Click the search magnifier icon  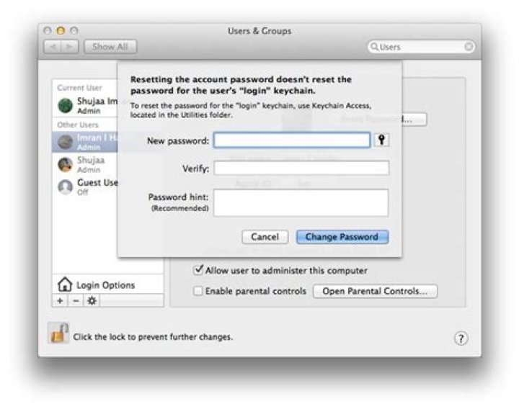(374, 47)
